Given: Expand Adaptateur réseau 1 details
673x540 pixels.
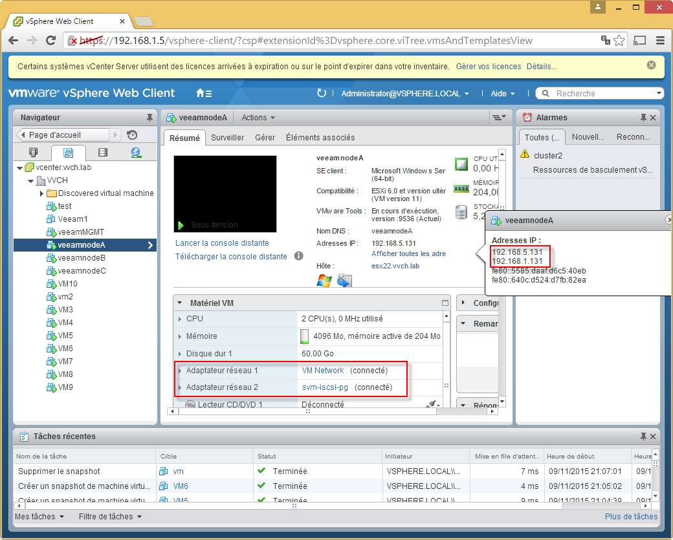Looking at the screenshot, I should (180, 371).
